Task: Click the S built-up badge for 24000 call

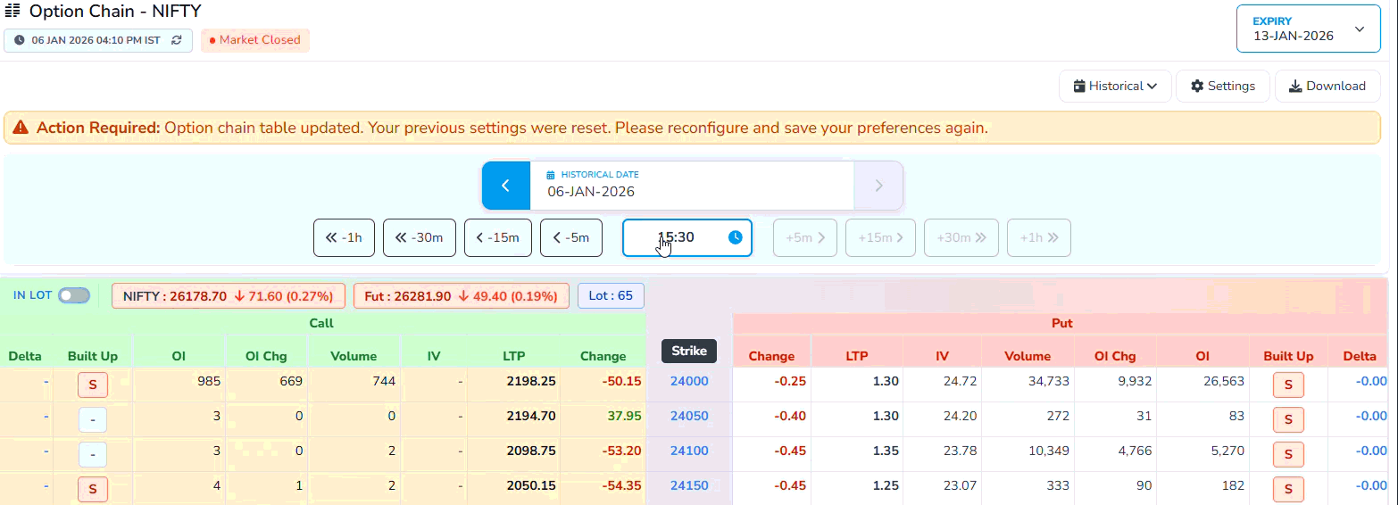Action: (x=92, y=385)
